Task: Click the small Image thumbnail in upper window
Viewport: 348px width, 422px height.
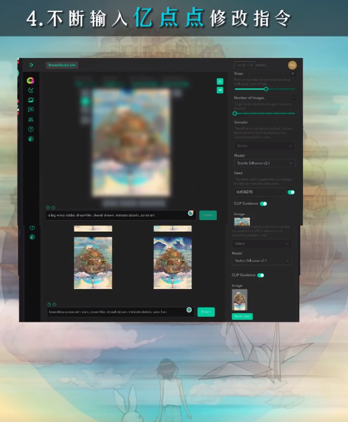Action: (x=242, y=222)
